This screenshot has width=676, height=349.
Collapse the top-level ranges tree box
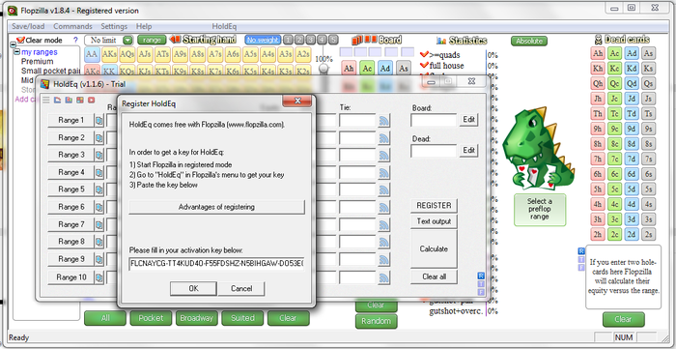tap(12, 44)
